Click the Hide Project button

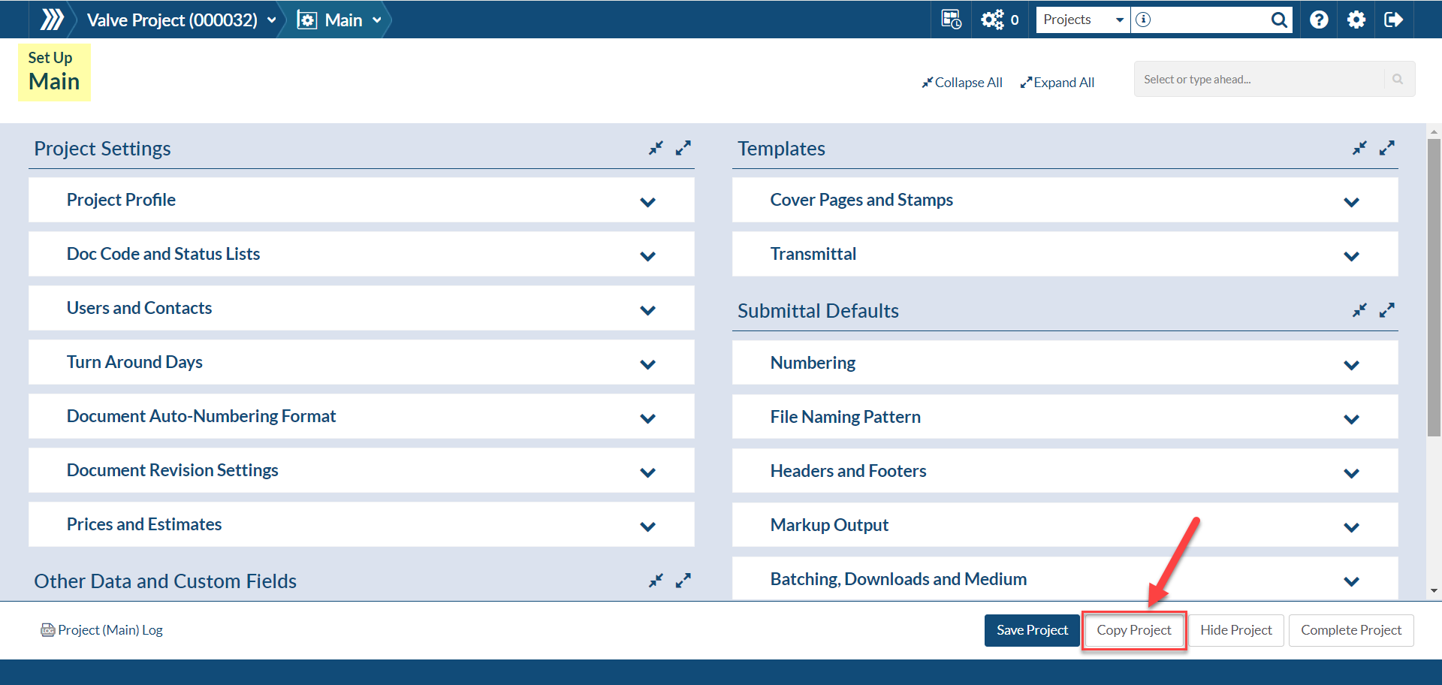tap(1236, 630)
